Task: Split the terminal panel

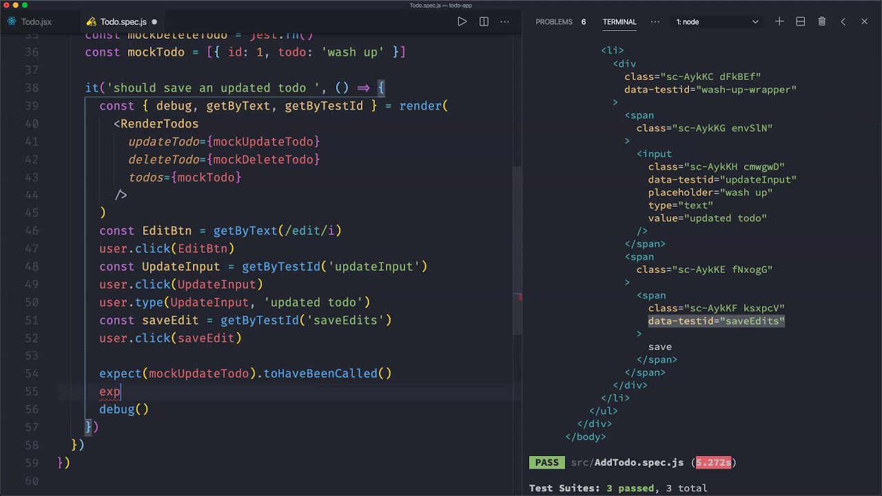Action: click(x=801, y=21)
